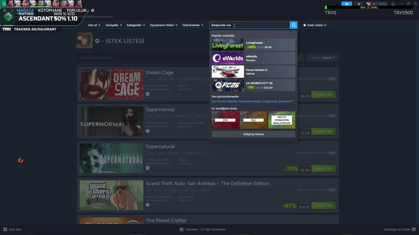Select Forza Horizon 6 search result
419x235 pixels.
tap(253, 71)
